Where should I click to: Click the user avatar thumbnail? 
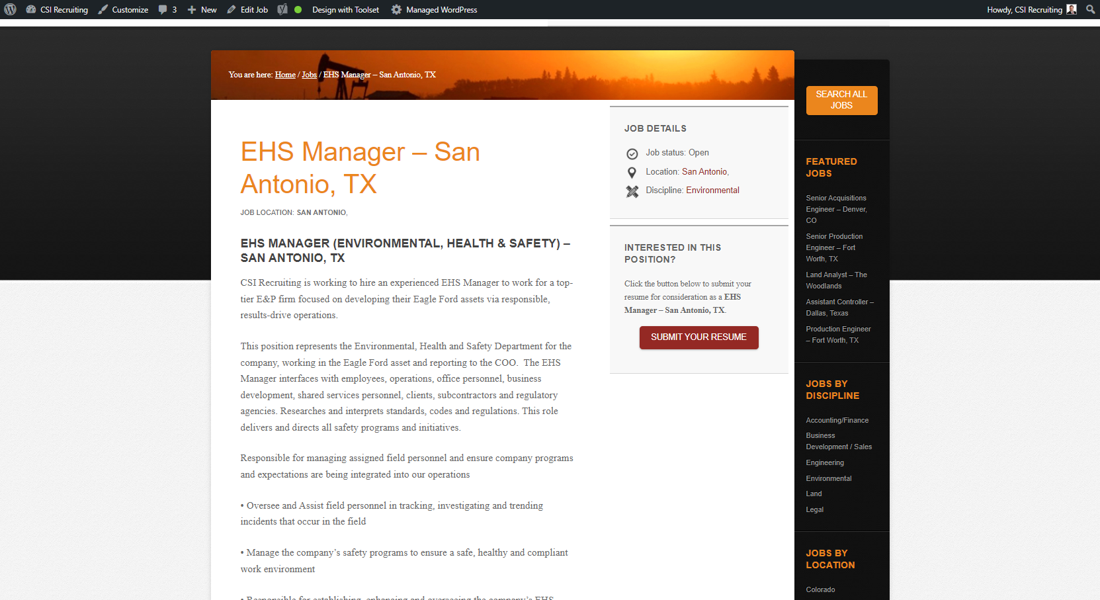pos(1072,9)
